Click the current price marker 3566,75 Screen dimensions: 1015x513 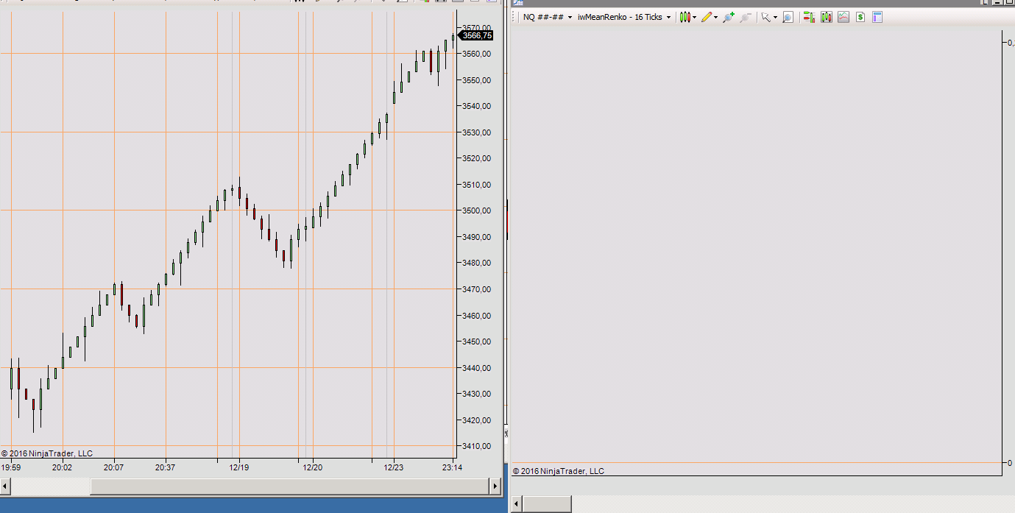[475, 35]
